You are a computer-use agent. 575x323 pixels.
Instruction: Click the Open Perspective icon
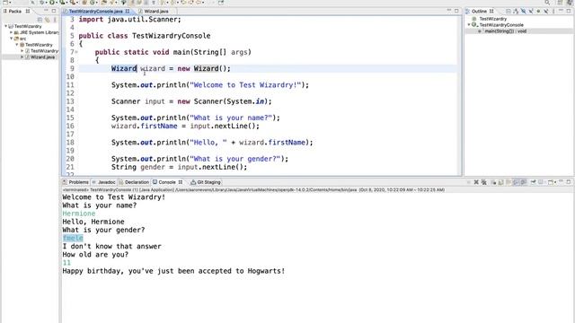tap(560, 2)
